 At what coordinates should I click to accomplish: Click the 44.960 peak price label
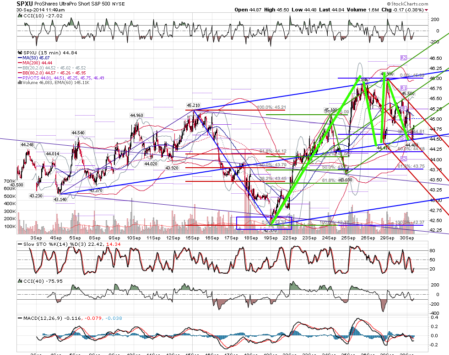(136, 116)
